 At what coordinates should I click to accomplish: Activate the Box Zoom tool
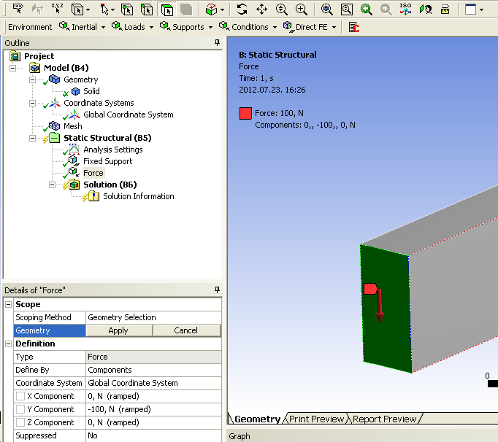[x=302, y=9]
